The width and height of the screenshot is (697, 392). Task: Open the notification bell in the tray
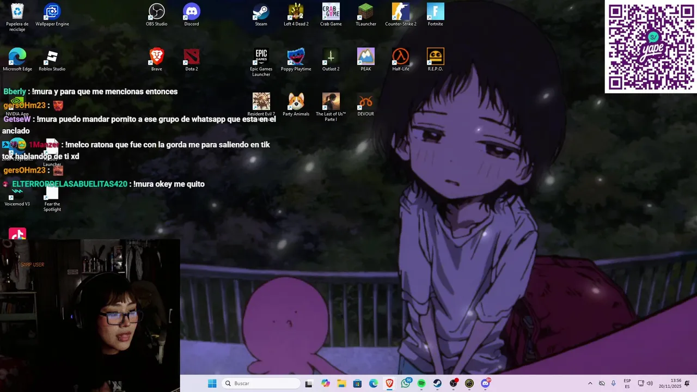687,383
